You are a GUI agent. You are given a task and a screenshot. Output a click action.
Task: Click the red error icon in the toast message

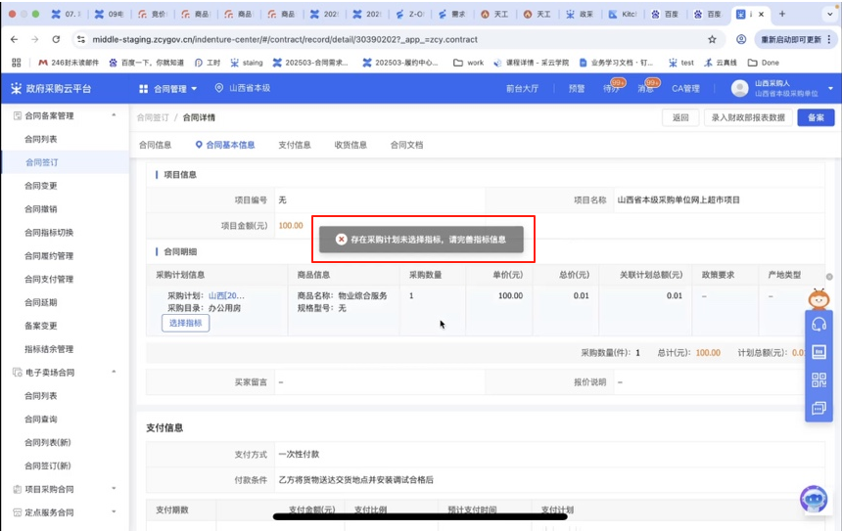341,239
